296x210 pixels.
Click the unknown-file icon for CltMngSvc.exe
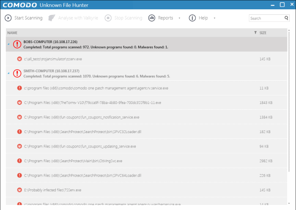(x=19, y=161)
